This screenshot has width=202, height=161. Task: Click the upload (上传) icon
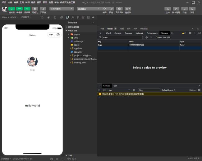(x=168, y=9)
